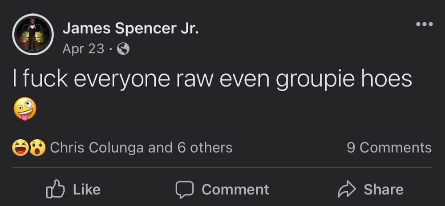
Task: Open the 9 Comments link
Action: 389,148
